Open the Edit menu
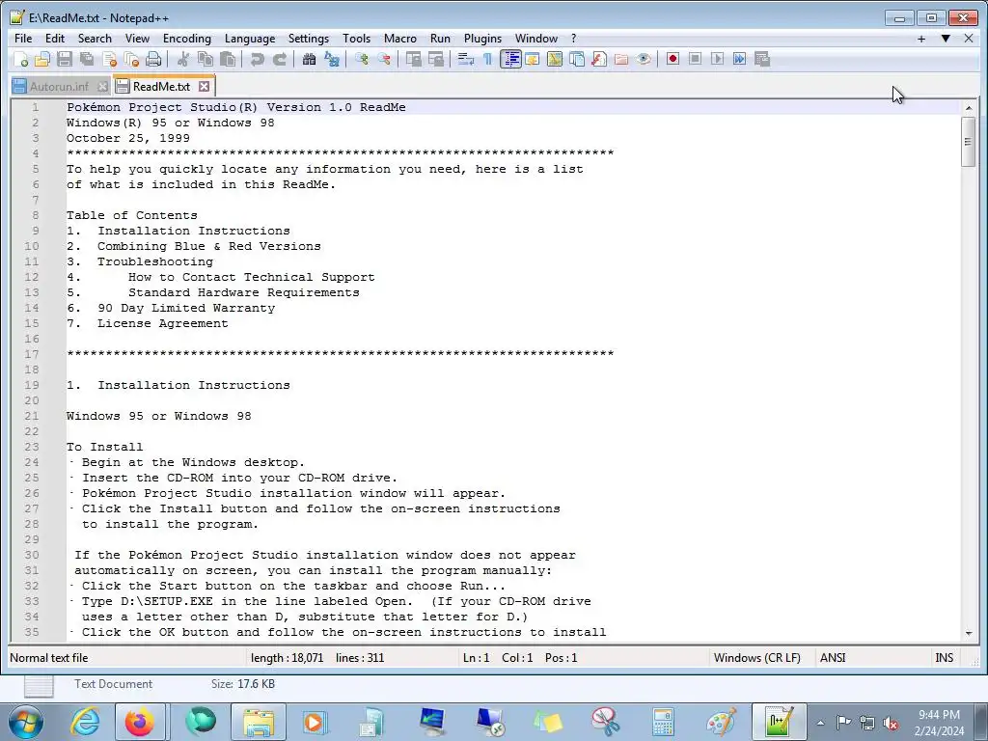 tap(55, 39)
